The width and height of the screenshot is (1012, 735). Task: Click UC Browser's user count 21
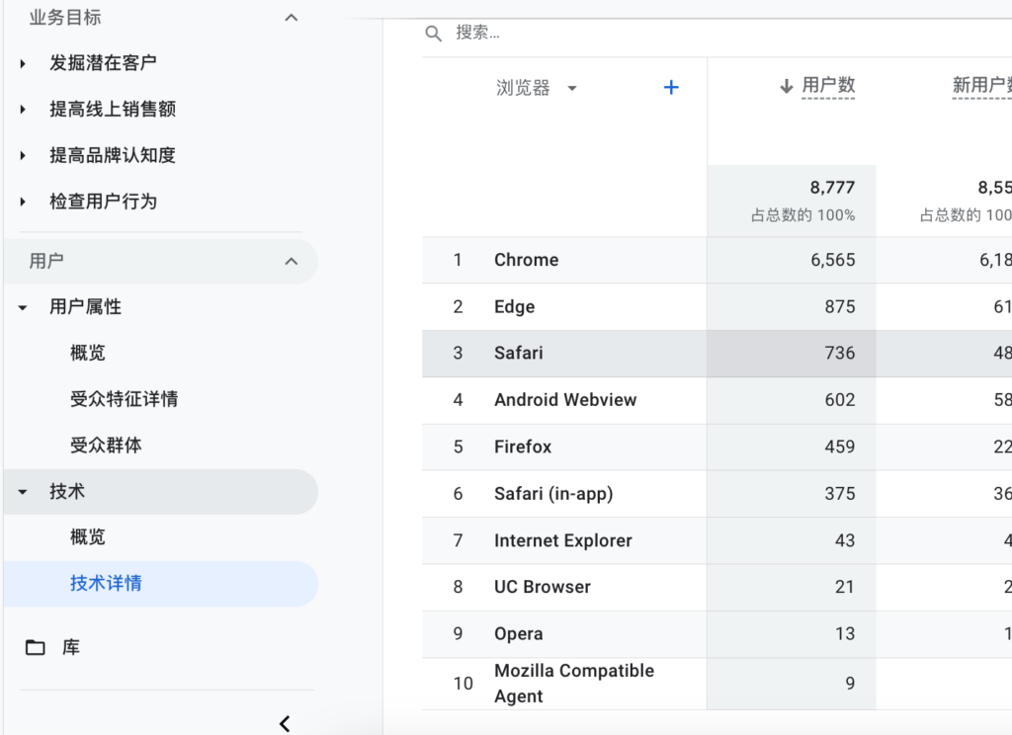click(x=845, y=587)
